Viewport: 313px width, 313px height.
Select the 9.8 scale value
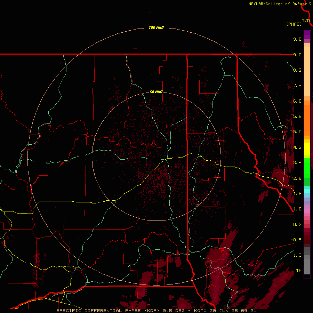point(297,39)
